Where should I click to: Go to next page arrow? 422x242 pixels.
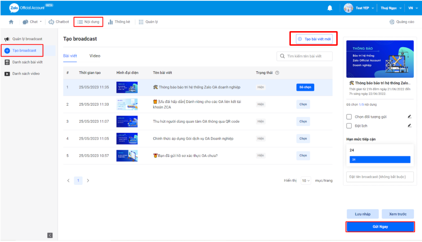(x=88, y=181)
